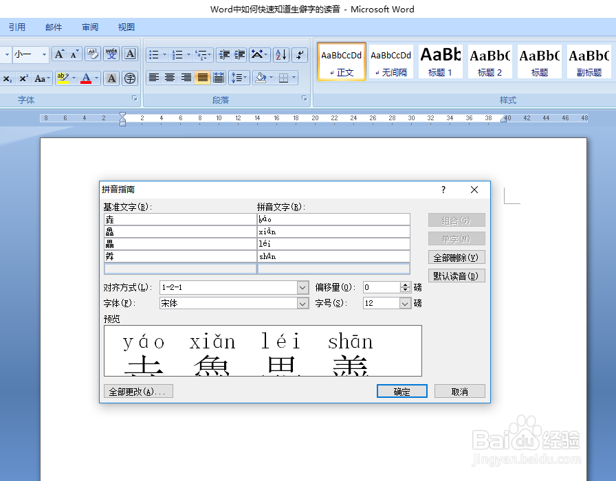This screenshot has width=616, height=481.
Task: Select the 无间隔 style
Action: click(391, 62)
